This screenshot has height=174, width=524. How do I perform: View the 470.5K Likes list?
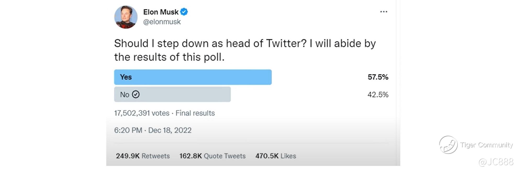[276, 156]
